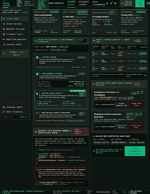Click Attested badge on Bank_Webhook step
The height and width of the screenshot is (194, 150).
81,74
